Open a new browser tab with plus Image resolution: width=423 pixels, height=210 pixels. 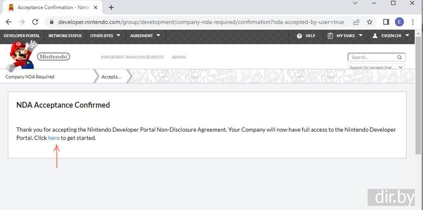pos(111,7)
